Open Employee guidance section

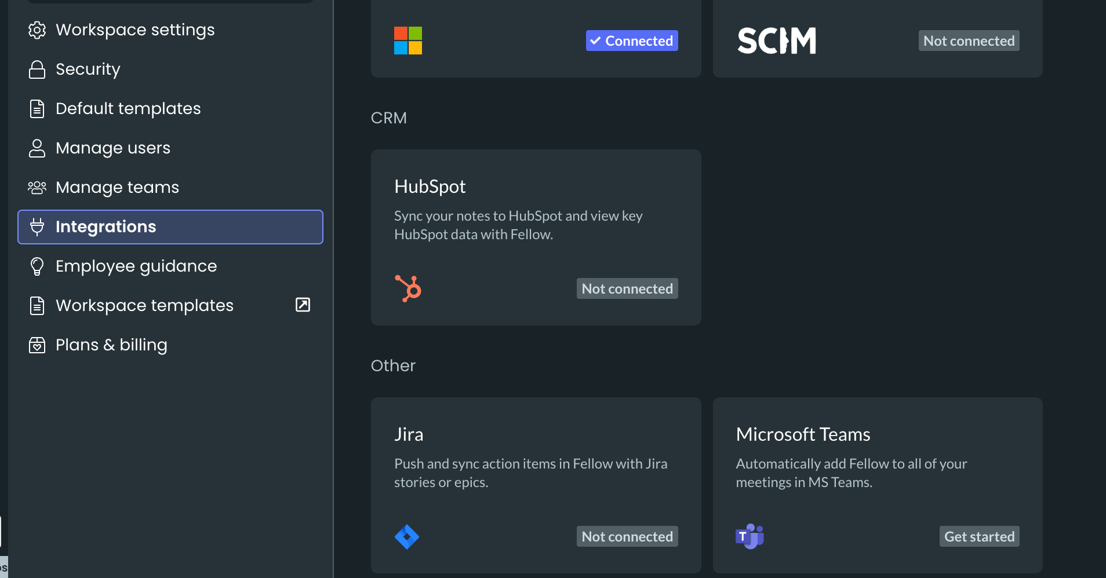click(x=170, y=266)
